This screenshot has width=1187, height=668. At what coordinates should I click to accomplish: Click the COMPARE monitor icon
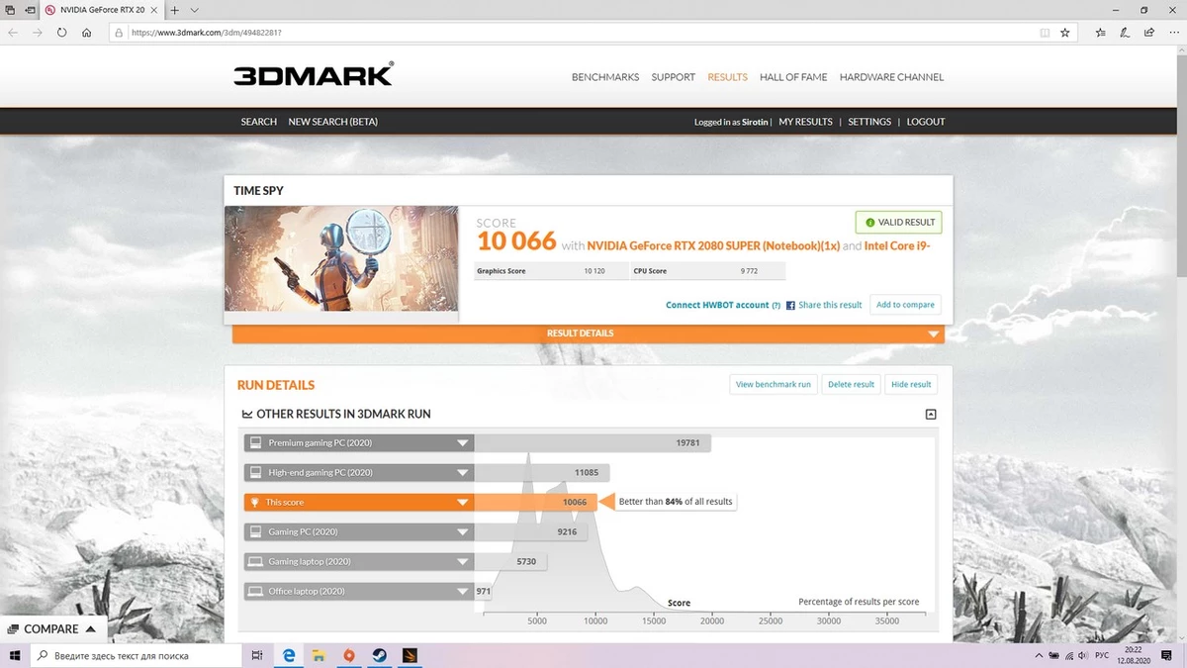click(x=13, y=629)
